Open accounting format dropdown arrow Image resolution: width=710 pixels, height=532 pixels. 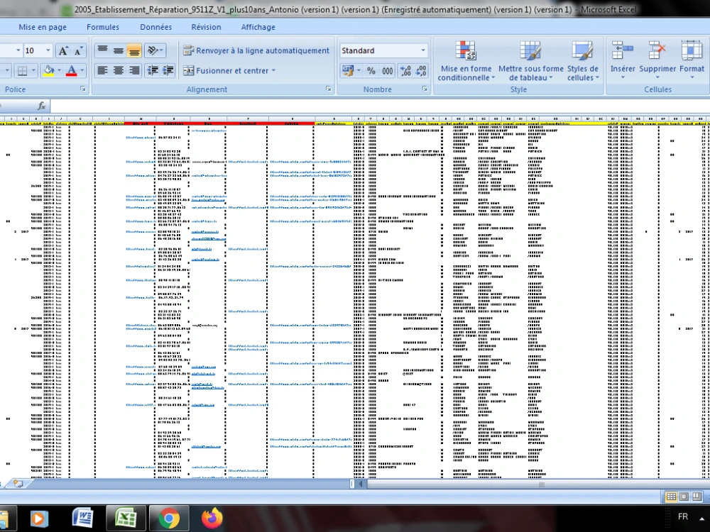(359, 70)
